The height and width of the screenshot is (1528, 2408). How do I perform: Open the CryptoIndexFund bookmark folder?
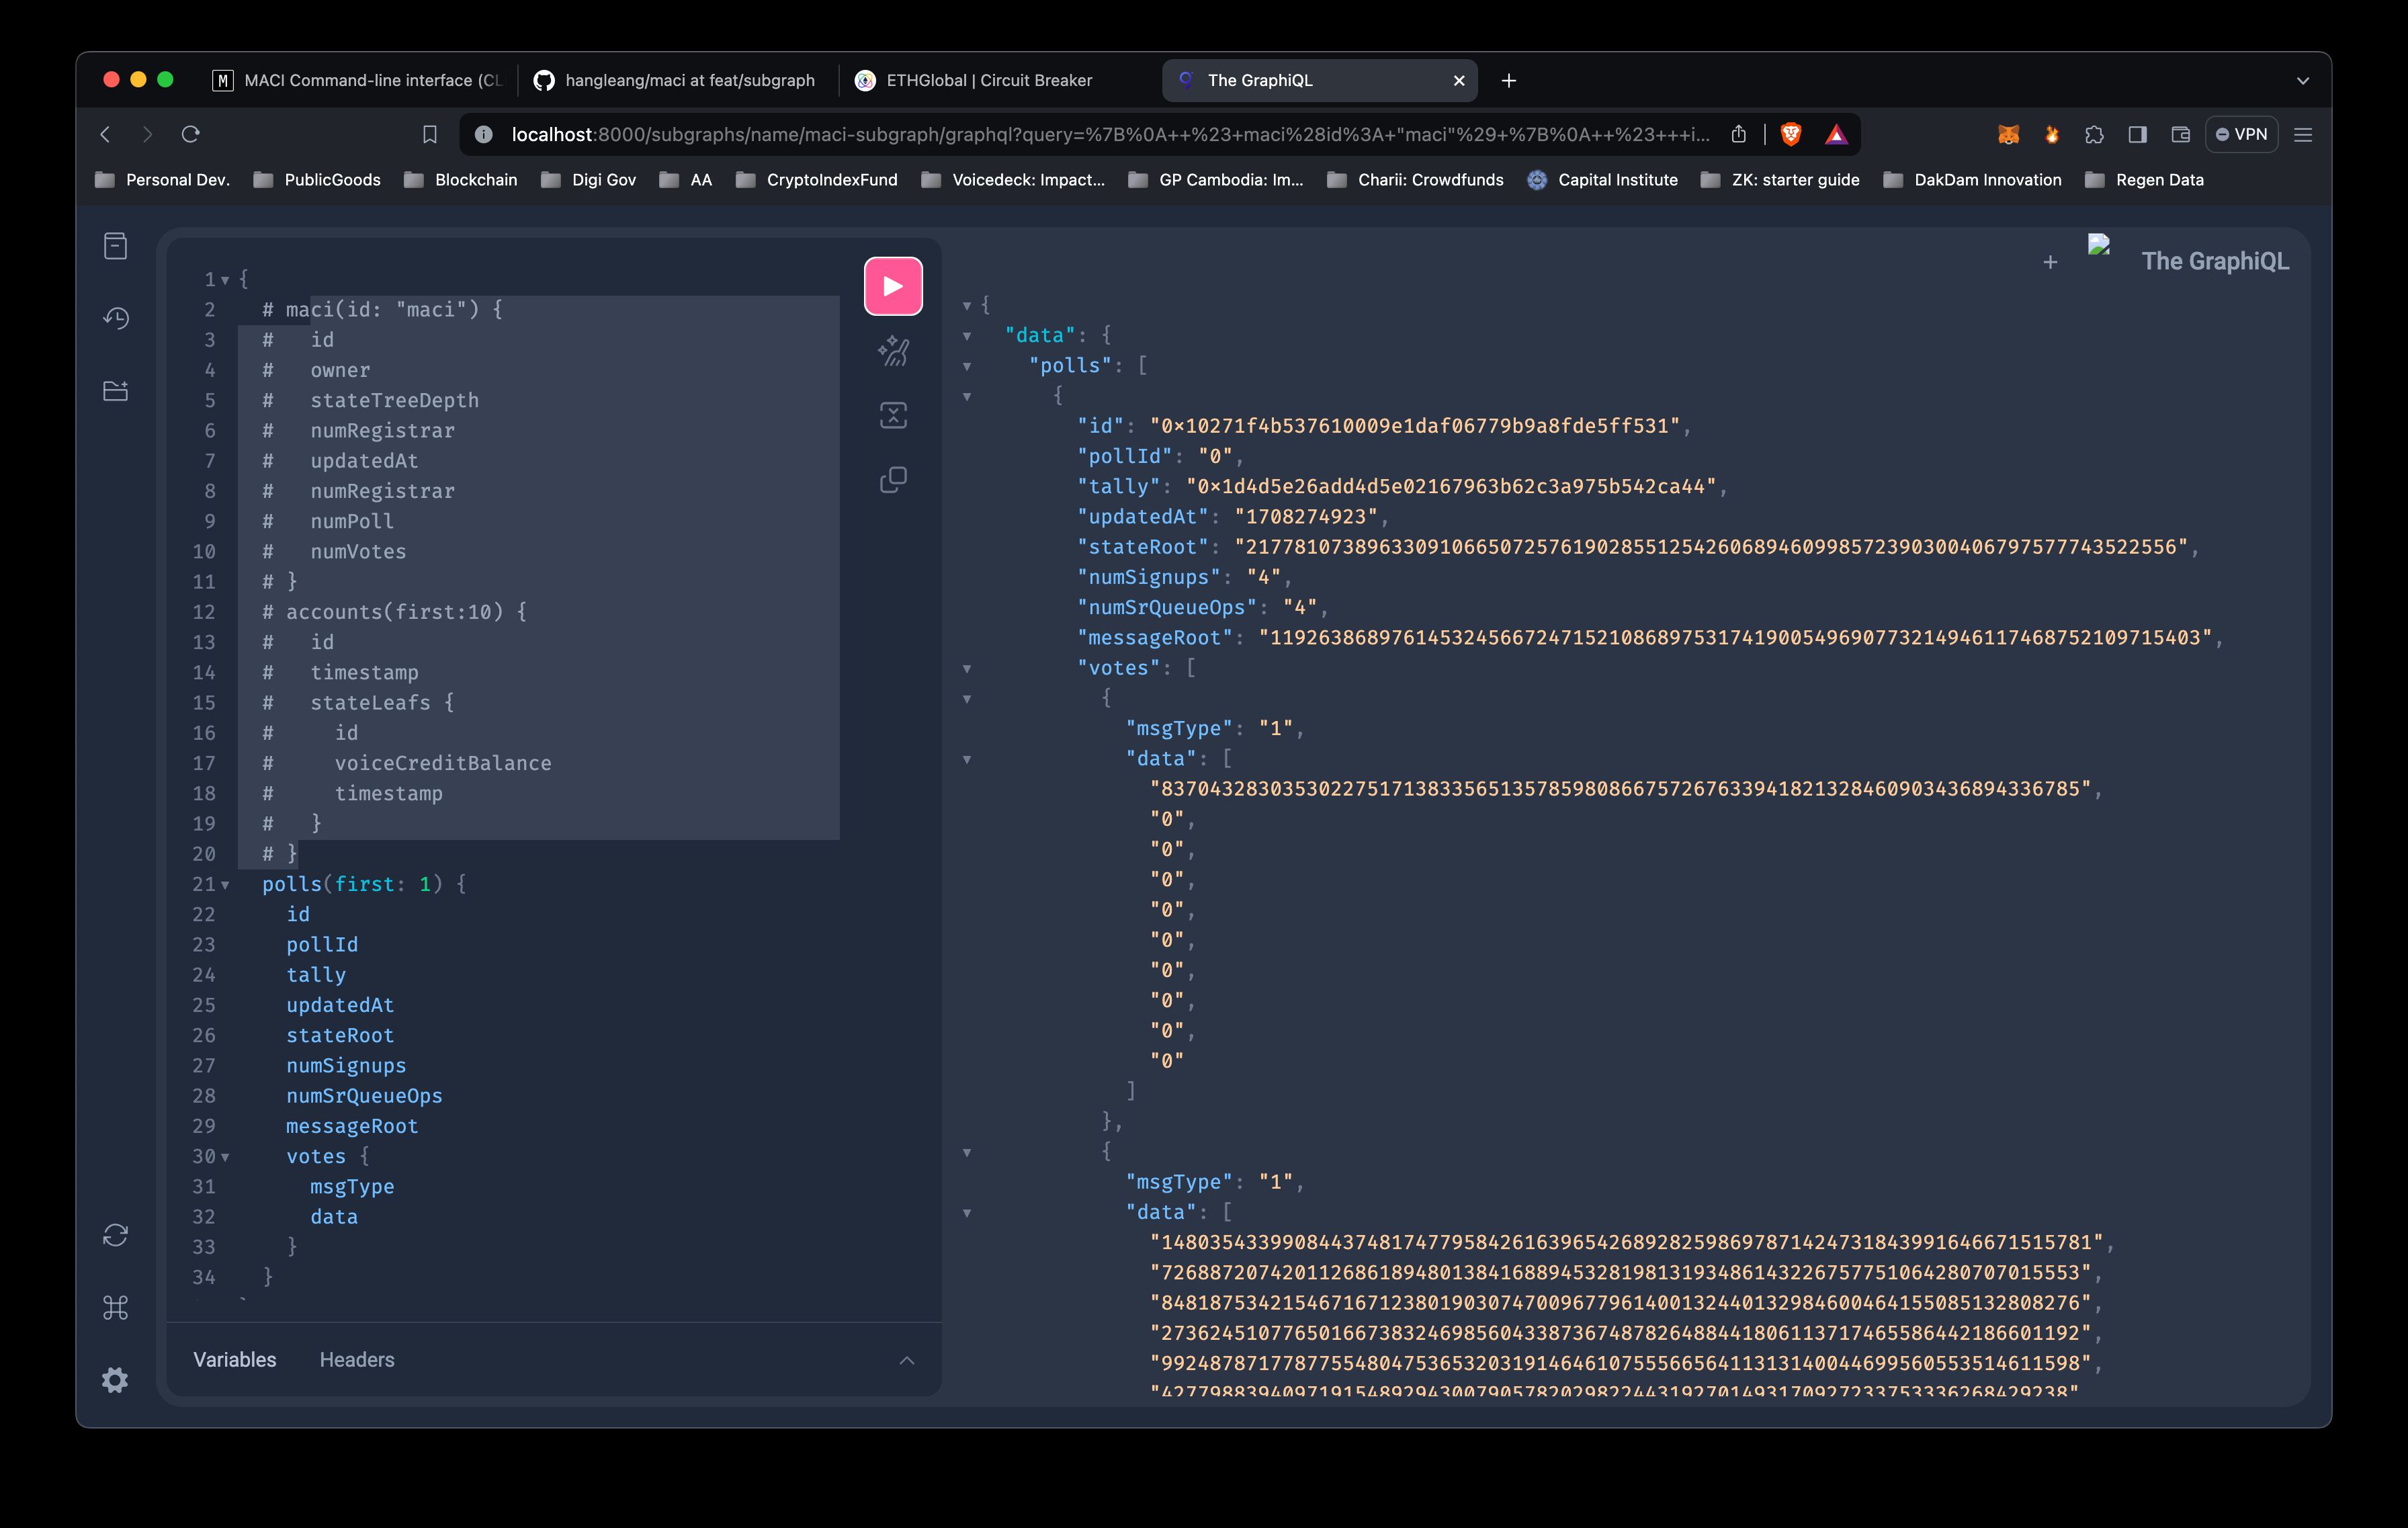(816, 180)
